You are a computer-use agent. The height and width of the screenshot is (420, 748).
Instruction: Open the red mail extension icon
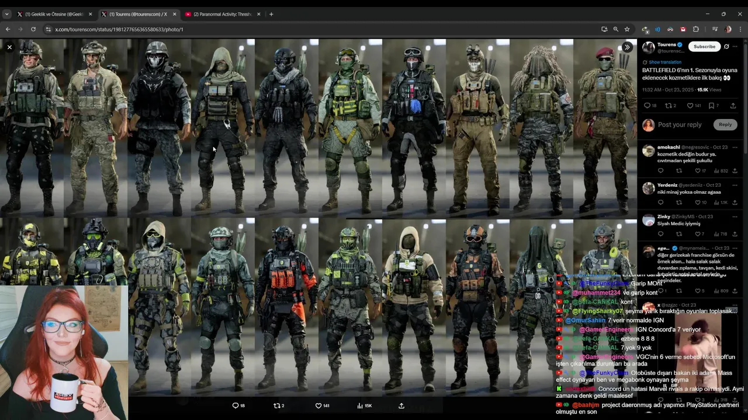pyautogui.click(x=683, y=29)
